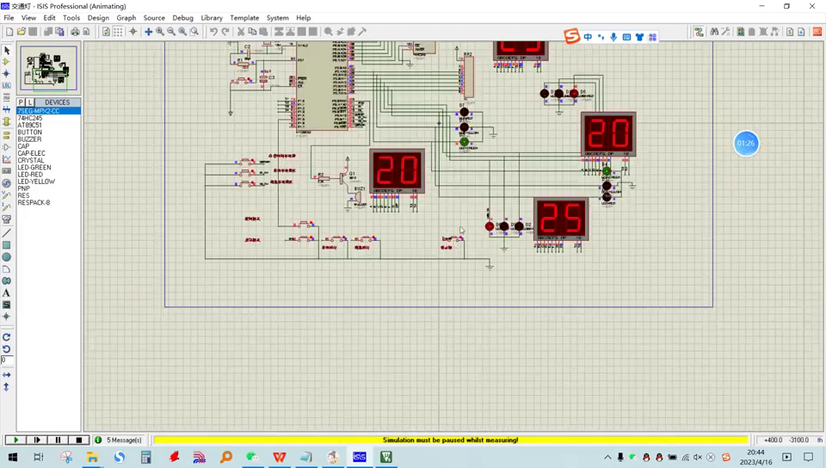Screen dimensions: 826x468
Task: Click the schematic overview thumbnail
Action: point(48,69)
